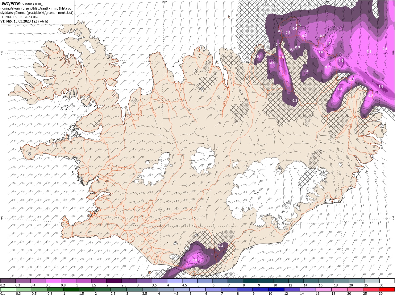
Task: Select top-row legend swatch between 4 and 4.5
Action: point(175,281)
